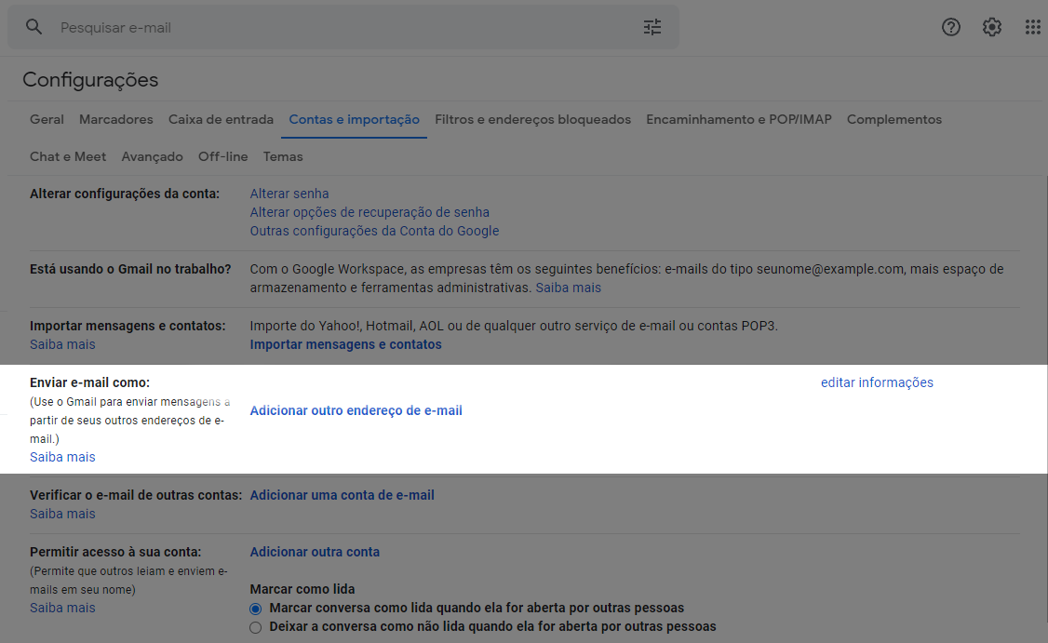Select 'Marcar conversa como lida' radio option

255,609
